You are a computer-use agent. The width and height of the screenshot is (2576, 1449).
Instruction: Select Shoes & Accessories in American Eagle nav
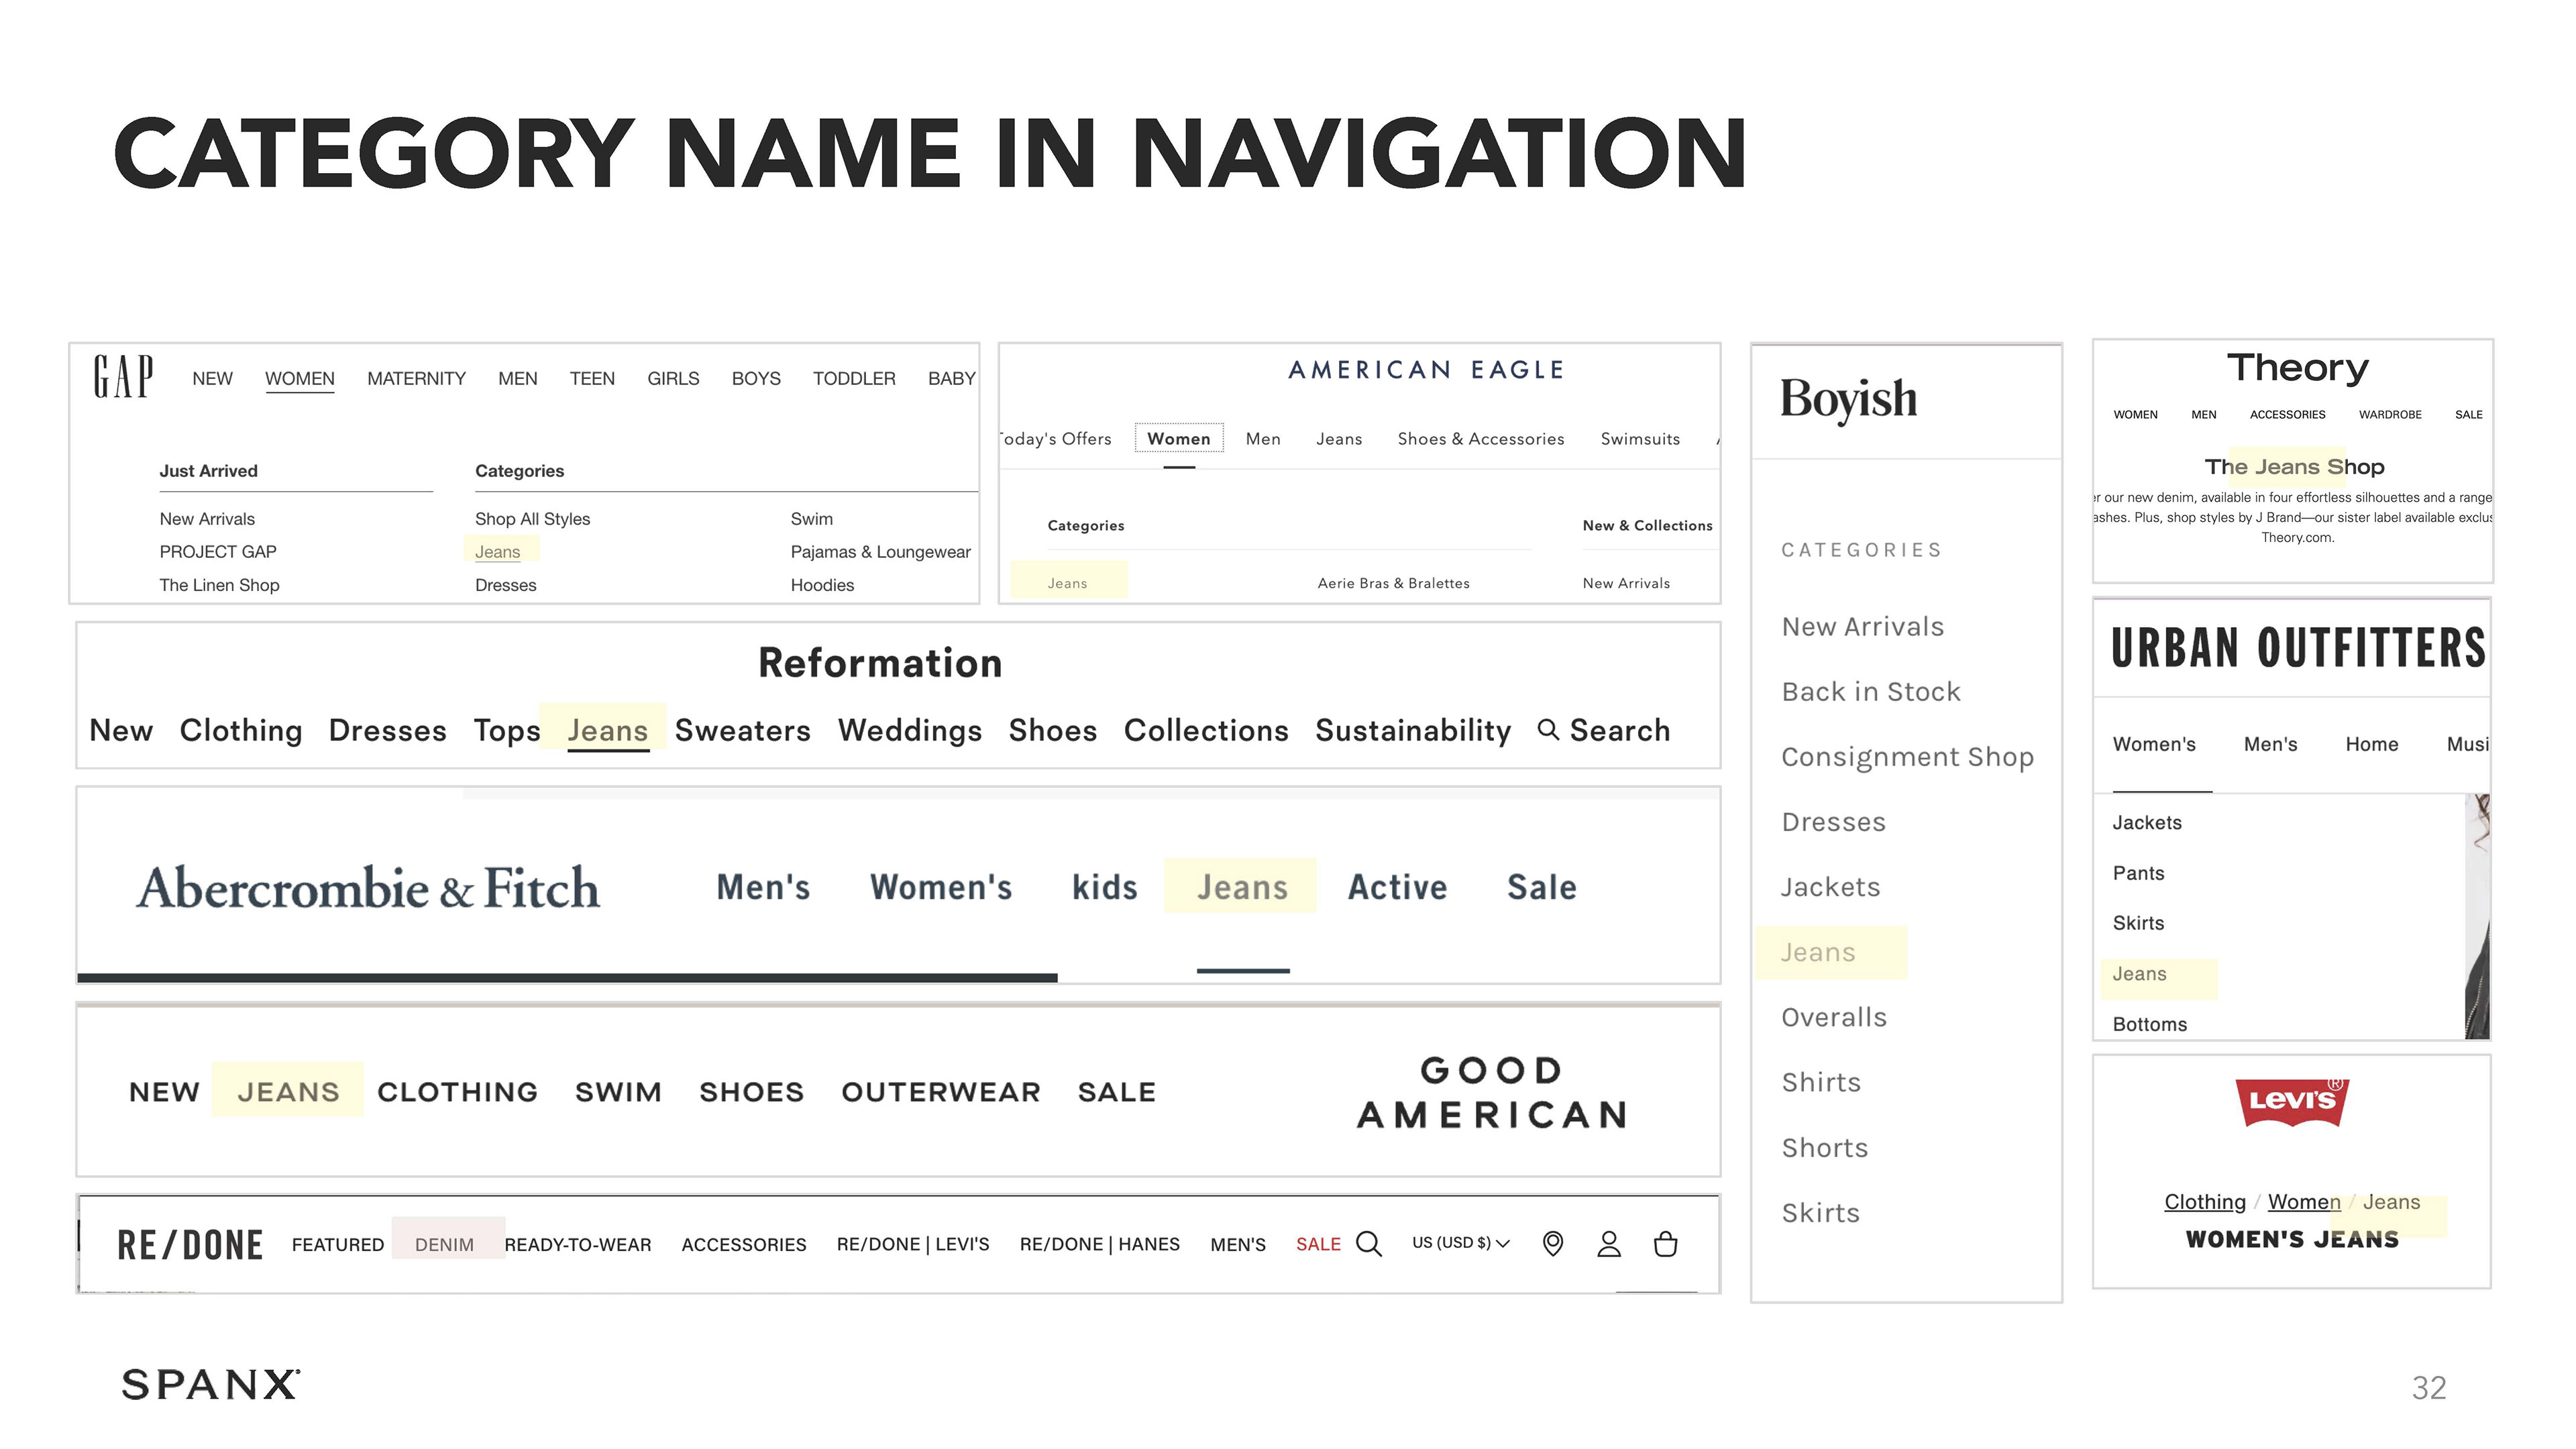pyautogui.click(x=1481, y=439)
